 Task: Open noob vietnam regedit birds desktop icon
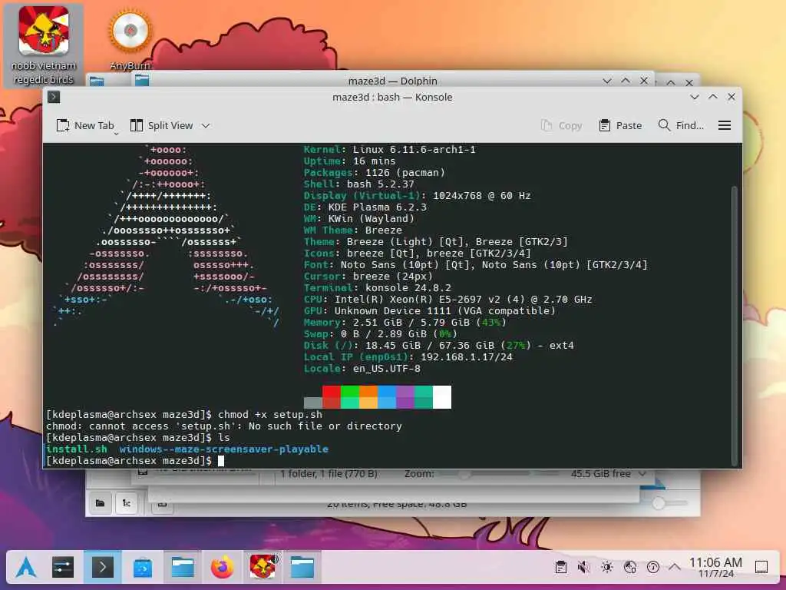(x=44, y=45)
